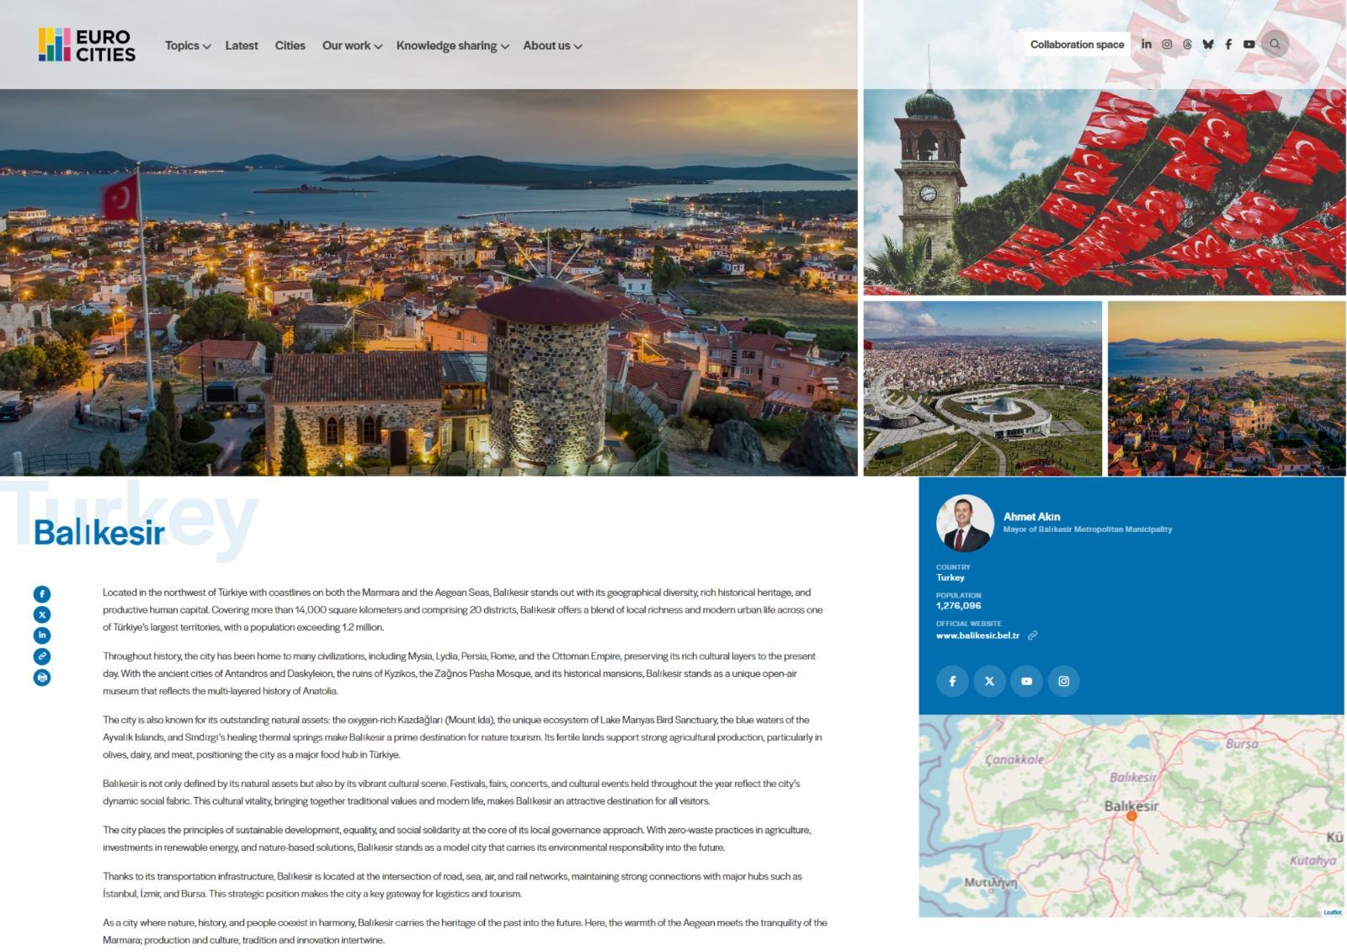Share article on X from left sidebar
The height and width of the screenshot is (952, 1347).
point(42,614)
